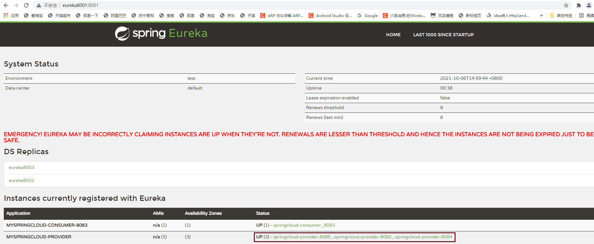Open the user profile avatar icon

point(589,5)
